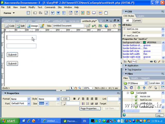Show only set properties in CSS panel
Image resolution: width=165 pixels, height=124 pixels.
pos(134,61)
